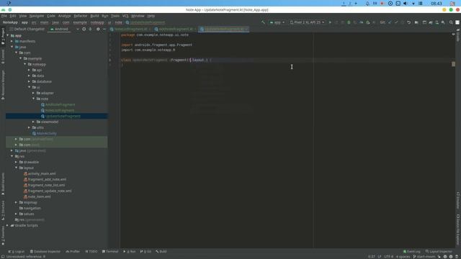Click scroll-from-source target icon in Project panel

coord(84,29)
